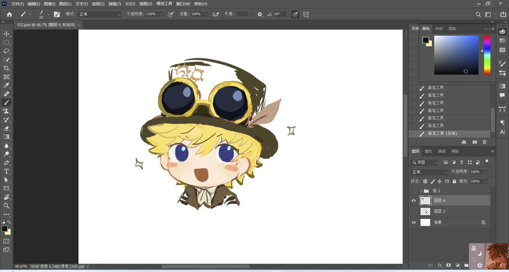This screenshot has width=509, height=272.
Task: Open layer 不透明度 dropdown arrow
Action: tap(485, 172)
